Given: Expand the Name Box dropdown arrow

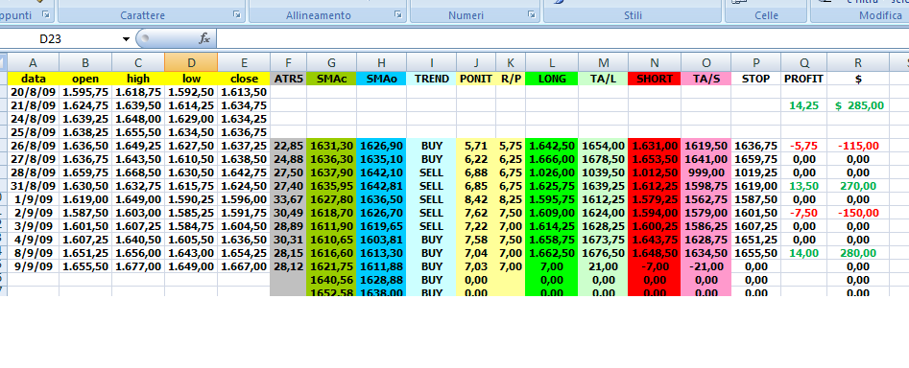Looking at the screenshot, I should click(126, 39).
